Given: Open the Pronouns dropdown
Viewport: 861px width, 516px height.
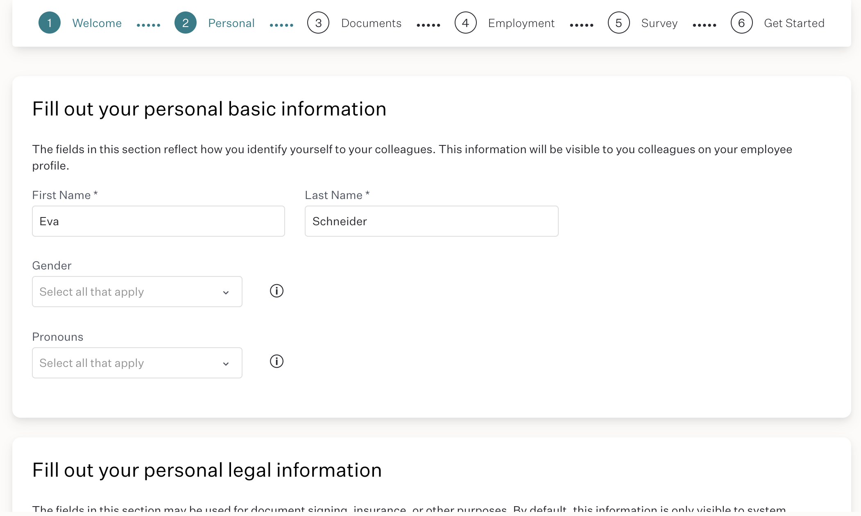Looking at the screenshot, I should tap(137, 363).
